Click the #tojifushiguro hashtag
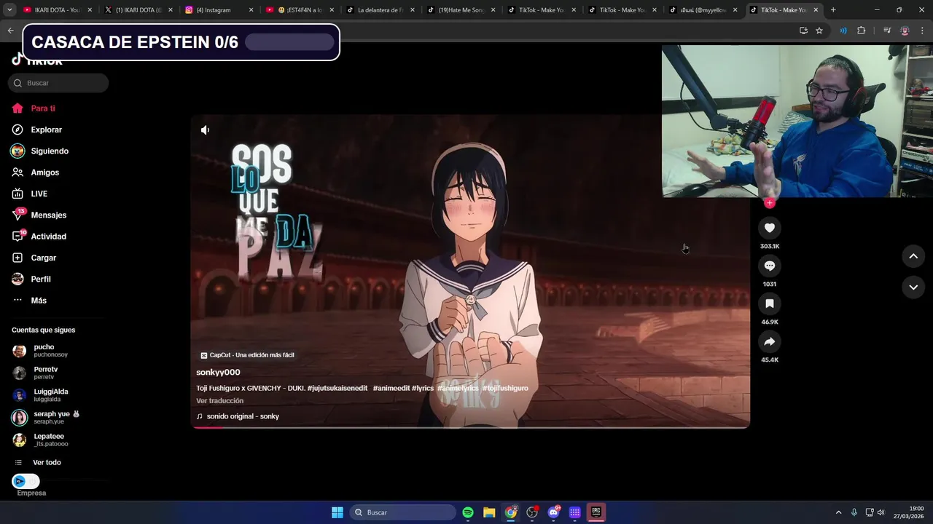The height and width of the screenshot is (524, 933). coord(505,388)
